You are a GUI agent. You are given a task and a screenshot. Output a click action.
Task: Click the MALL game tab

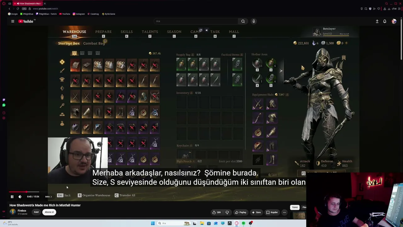(x=234, y=32)
